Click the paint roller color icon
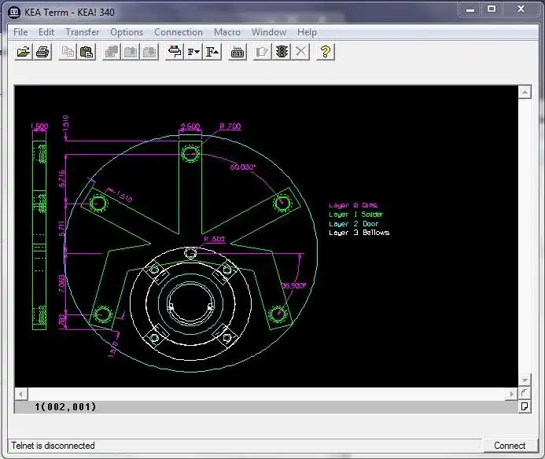 coord(174,52)
